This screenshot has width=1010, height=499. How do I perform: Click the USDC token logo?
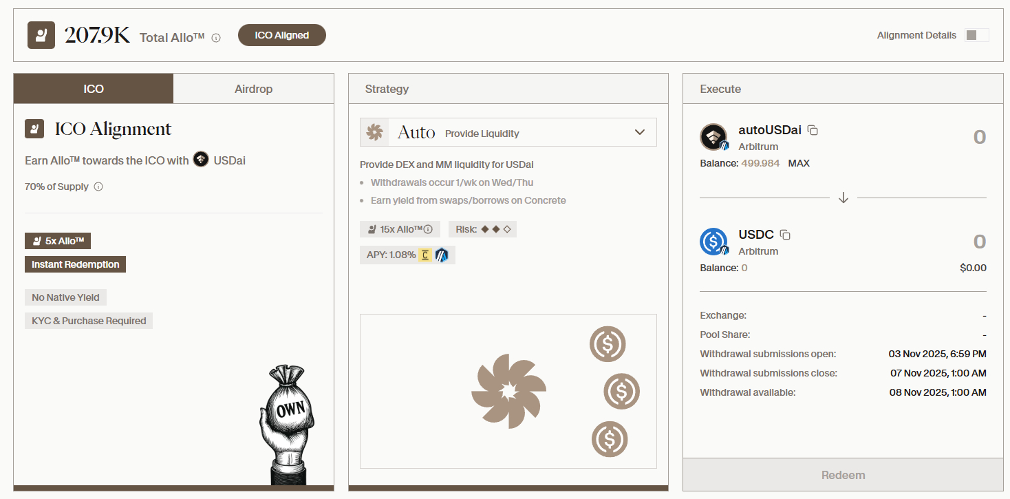click(x=713, y=242)
